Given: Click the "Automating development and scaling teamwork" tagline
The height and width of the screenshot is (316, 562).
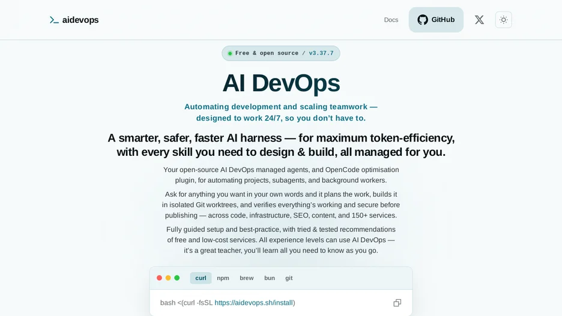Looking at the screenshot, I should click(x=281, y=112).
